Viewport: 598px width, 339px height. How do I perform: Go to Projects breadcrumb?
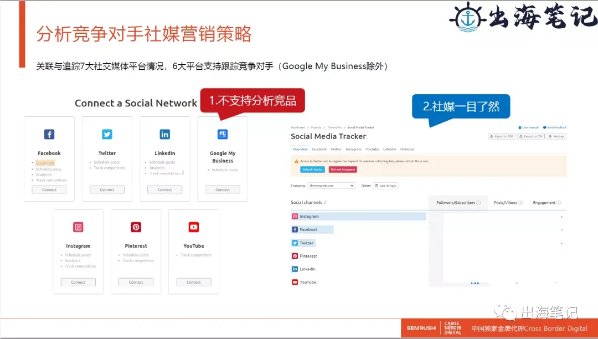(316, 127)
